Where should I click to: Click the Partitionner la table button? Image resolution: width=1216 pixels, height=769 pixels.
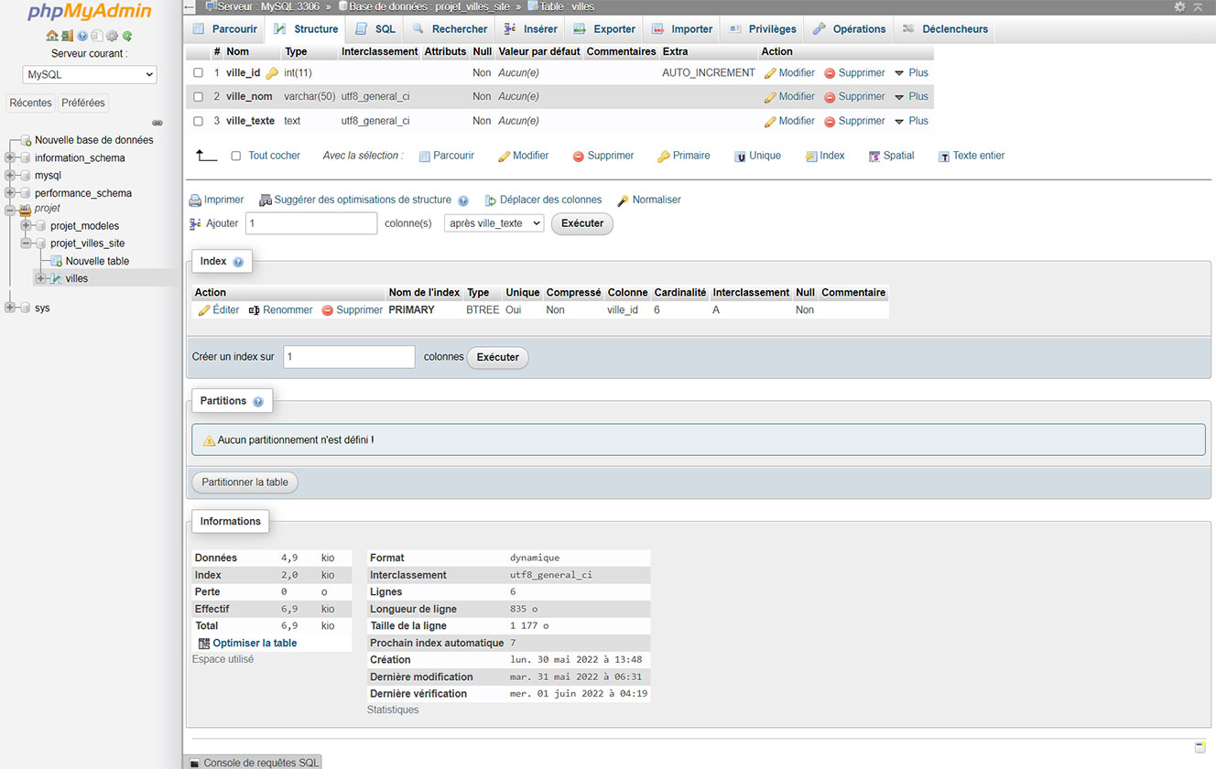[x=244, y=482]
